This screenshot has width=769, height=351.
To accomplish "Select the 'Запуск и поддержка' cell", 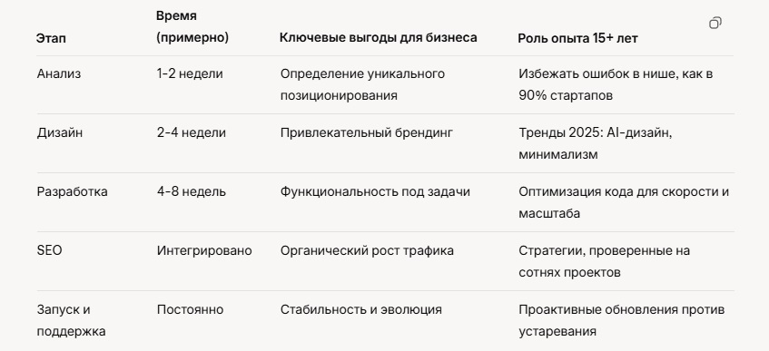I will coord(71,320).
